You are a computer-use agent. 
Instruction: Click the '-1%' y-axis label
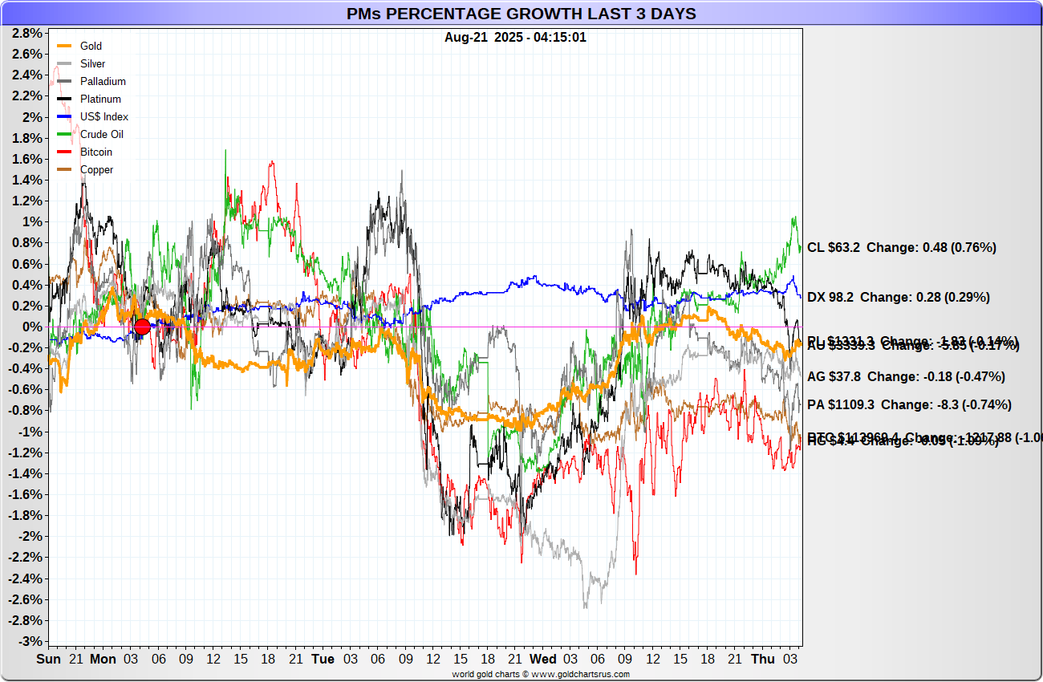(29, 432)
